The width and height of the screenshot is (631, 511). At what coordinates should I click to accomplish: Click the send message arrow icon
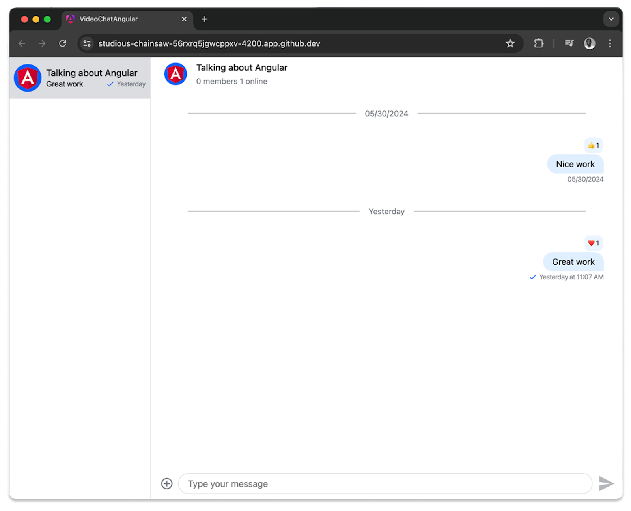pos(606,483)
